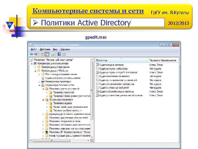Expand the Политика разрешения имен node

point(39,74)
